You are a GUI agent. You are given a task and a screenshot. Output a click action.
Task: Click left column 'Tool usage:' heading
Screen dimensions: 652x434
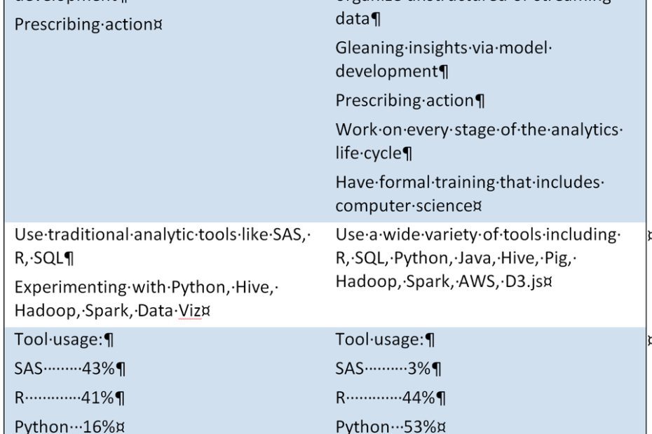[x=59, y=339]
